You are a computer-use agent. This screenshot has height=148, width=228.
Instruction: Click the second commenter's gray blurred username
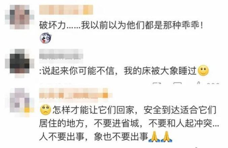61,54
